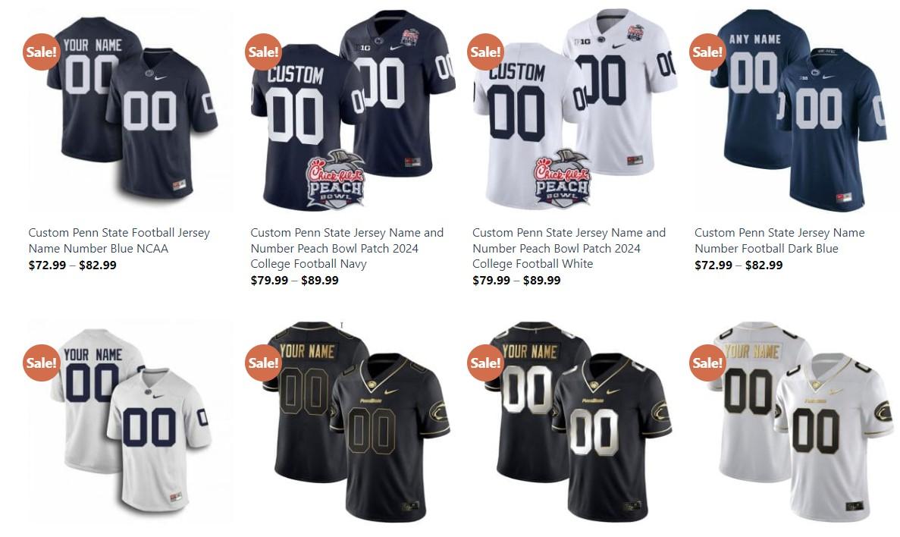Click the Sale badge on the white and gold jersey
Image resolution: width=900 pixels, height=537 pixels.
point(707,363)
